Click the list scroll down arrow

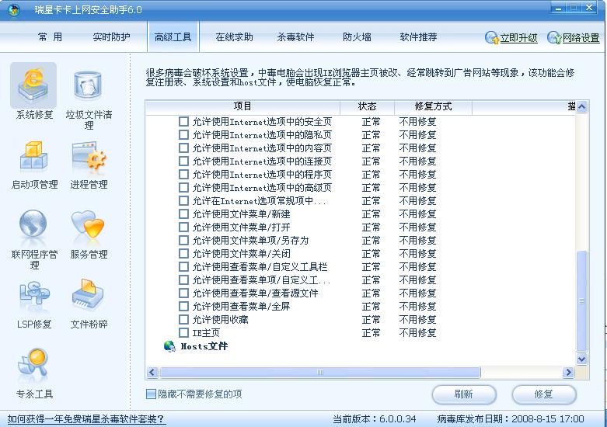[x=582, y=359]
